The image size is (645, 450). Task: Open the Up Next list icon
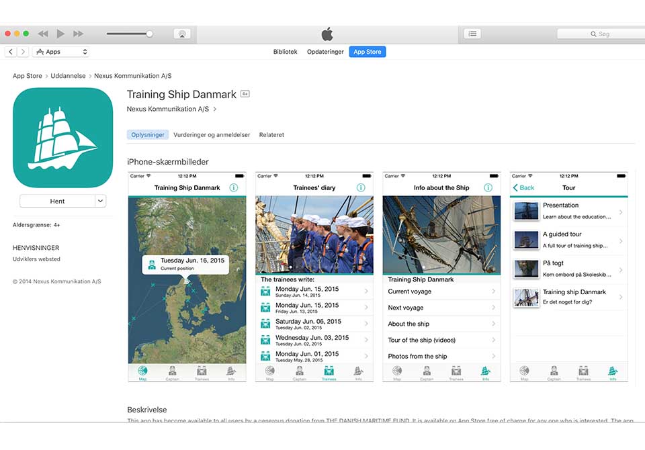pyautogui.click(x=472, y=34)
